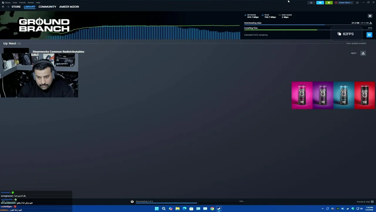Open the green notifications bell
Screen dimensions: 376x212
329,3
